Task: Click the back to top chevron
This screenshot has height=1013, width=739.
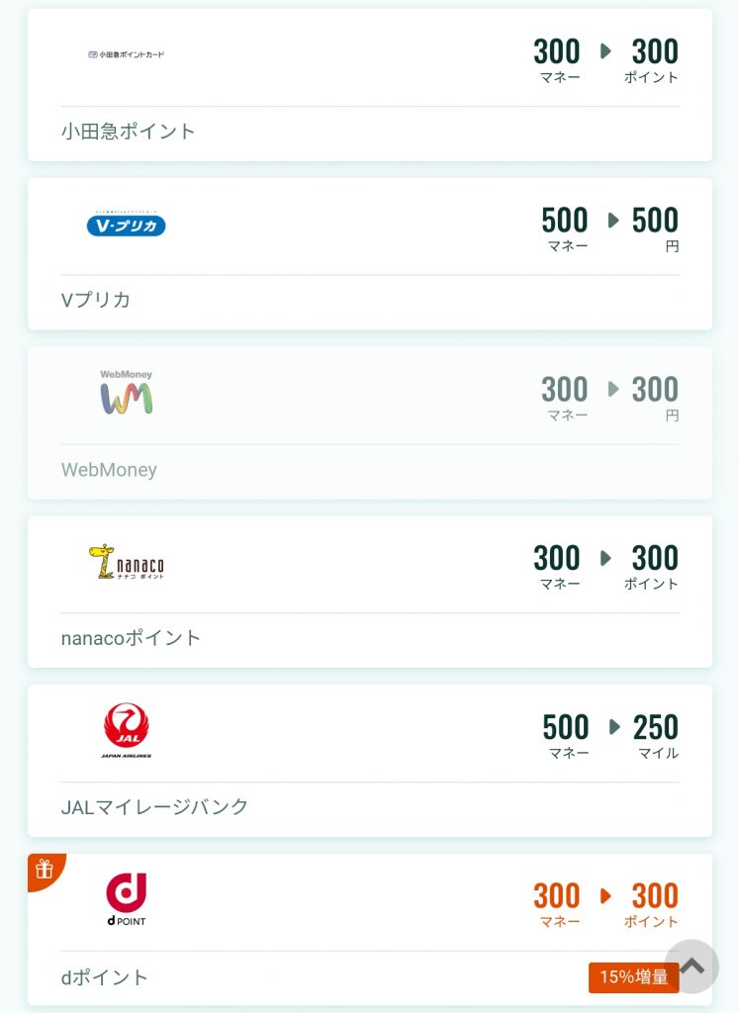Action: [x=692, y=966]
